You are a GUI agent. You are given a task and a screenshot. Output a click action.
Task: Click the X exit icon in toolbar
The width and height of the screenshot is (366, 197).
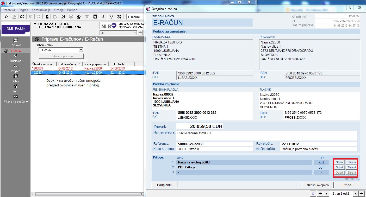tap(119, 17)
